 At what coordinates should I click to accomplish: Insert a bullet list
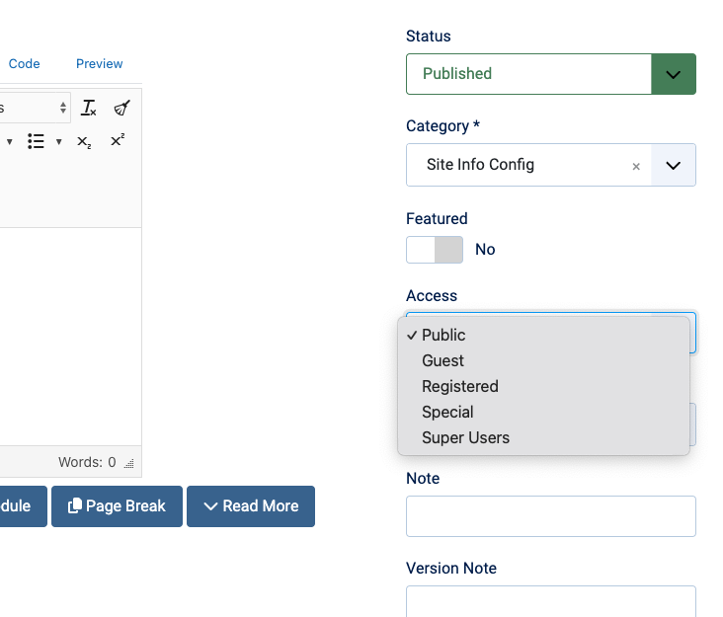click(37, 141)
